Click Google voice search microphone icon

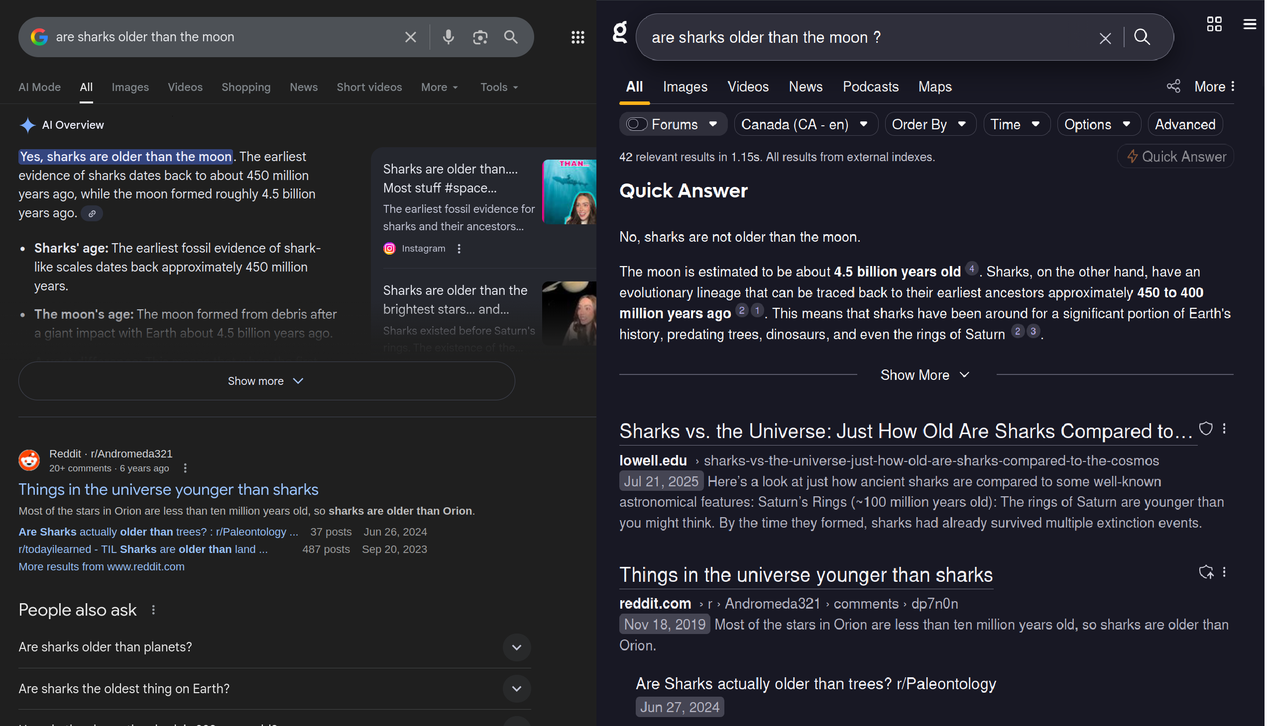[x=449, y=37]
